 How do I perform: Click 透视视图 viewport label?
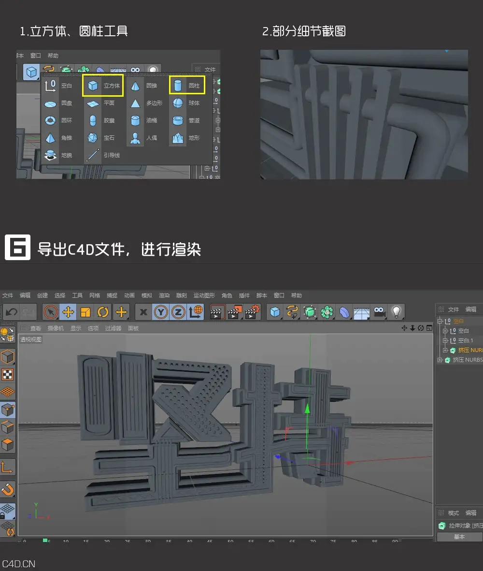point(31,339)
